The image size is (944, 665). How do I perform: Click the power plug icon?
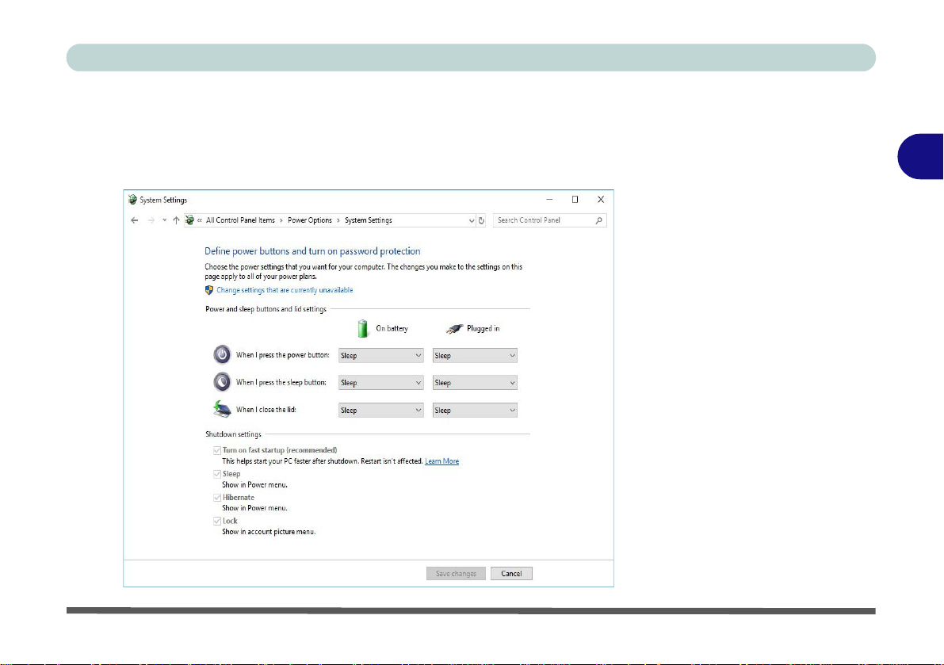click(x=454, y=329)
